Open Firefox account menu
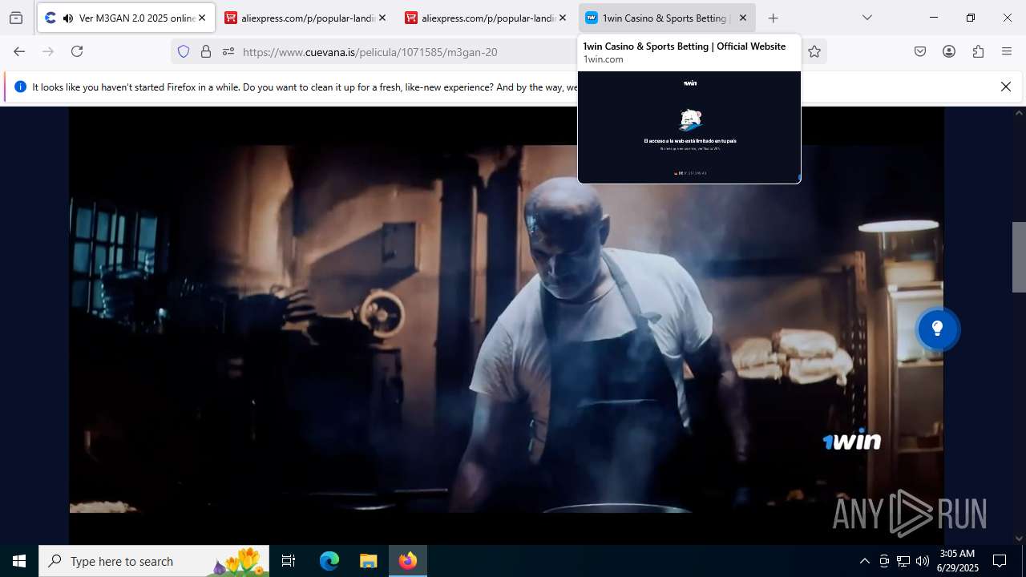This screenshot has width=1026, height=577. coord(949,51)
